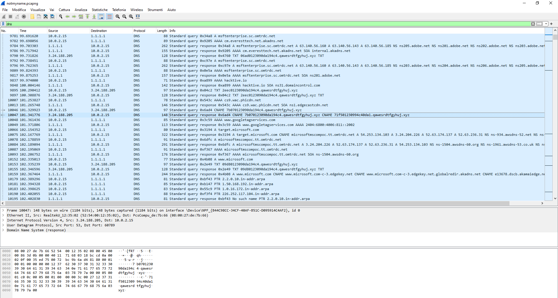Click the stop capture square icon
The image size is (558, 298).
tap(10, 17)
